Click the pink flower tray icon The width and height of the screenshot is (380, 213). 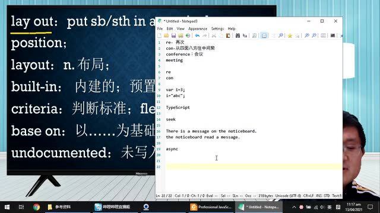[x=301, y=207]
